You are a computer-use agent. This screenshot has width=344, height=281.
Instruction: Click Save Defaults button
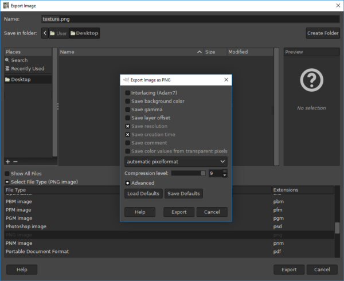point(183,193)
